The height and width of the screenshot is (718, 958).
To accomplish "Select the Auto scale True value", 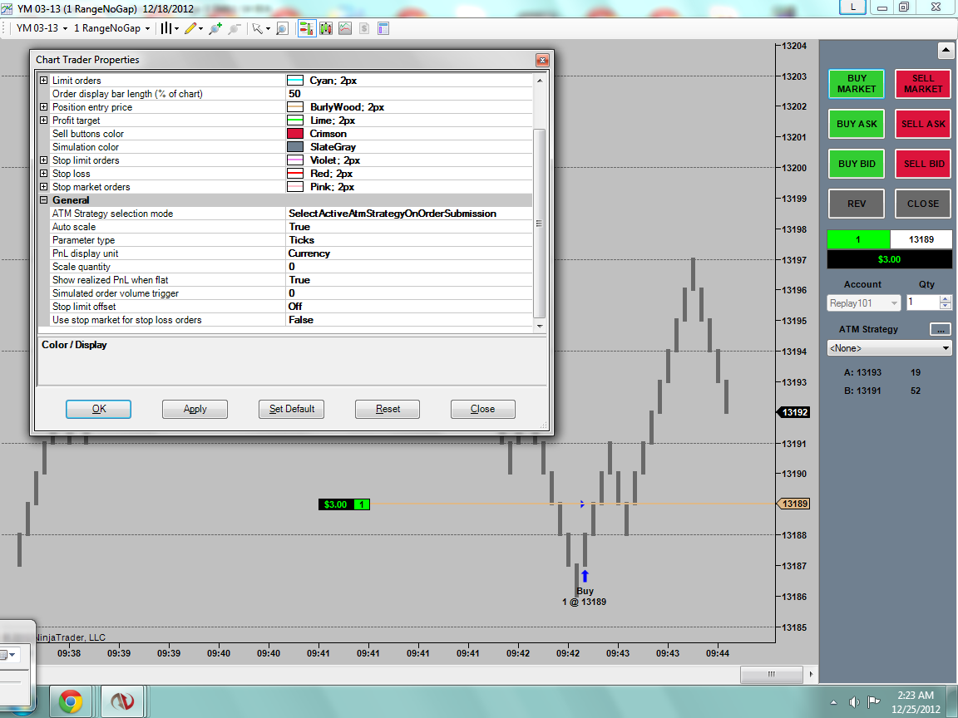I will 409,227.
